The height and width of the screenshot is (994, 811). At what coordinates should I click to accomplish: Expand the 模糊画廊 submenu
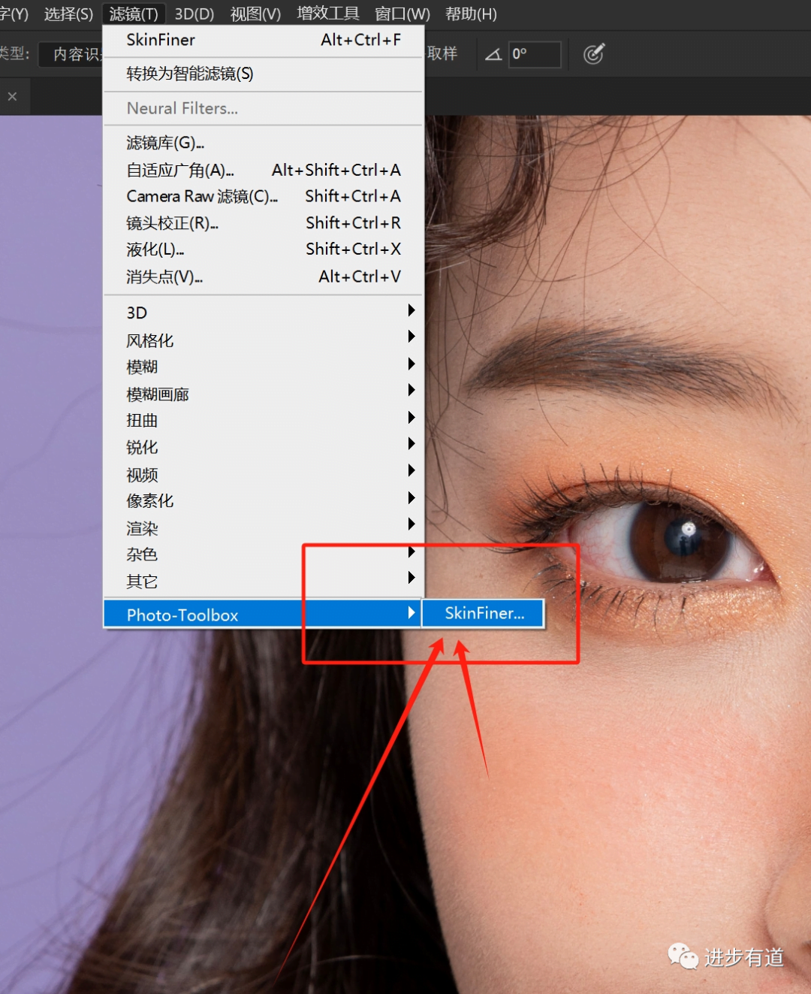pyautogui.click(x=264, y=394)
